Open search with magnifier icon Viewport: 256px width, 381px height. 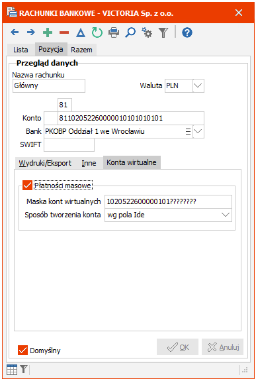click(130, 32)
